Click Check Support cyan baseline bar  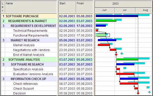pos(148,87)
